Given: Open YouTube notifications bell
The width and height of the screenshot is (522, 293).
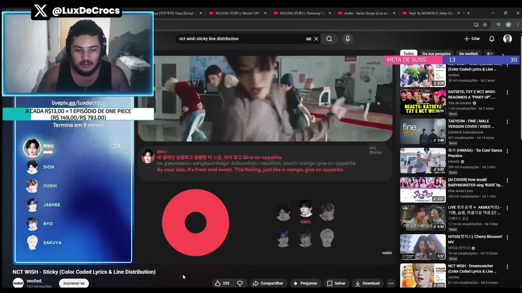Looking at the screenshot, I should point(492,39).
